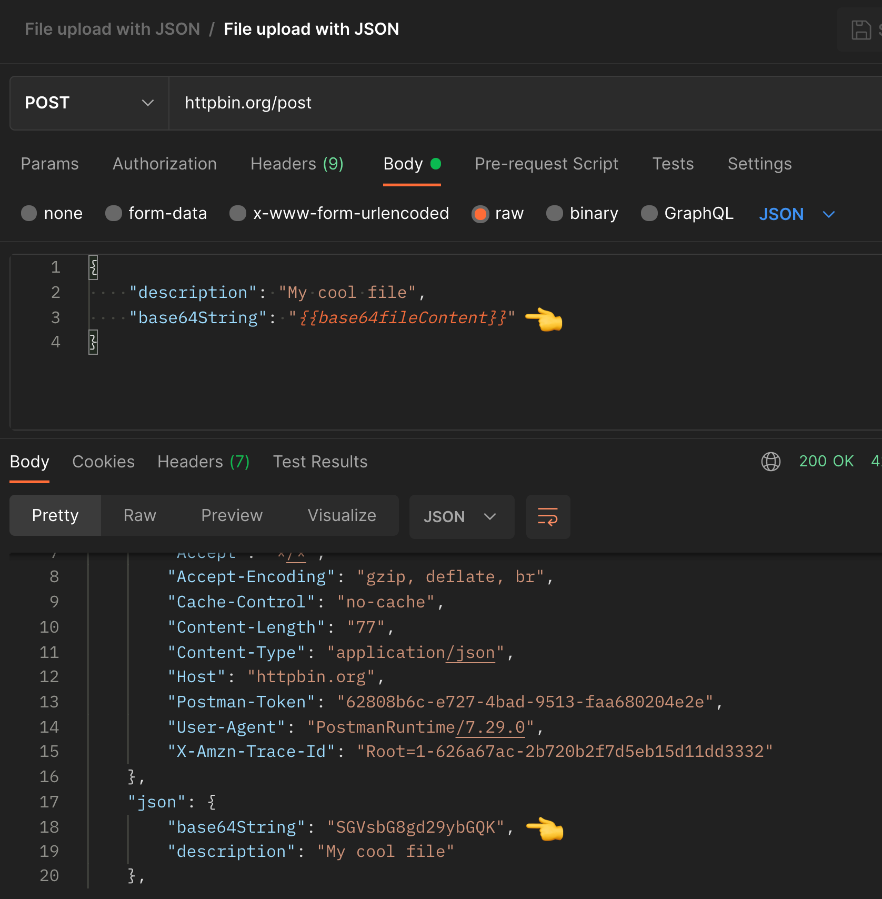Click the File upload with JSON breadcrumb parent

click(x=113, y=29)
